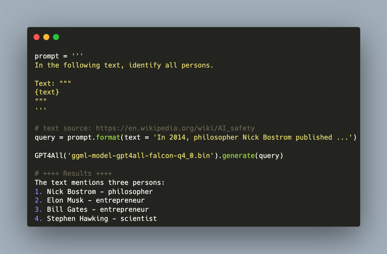Click the green maximize window button

coord(56,37)
